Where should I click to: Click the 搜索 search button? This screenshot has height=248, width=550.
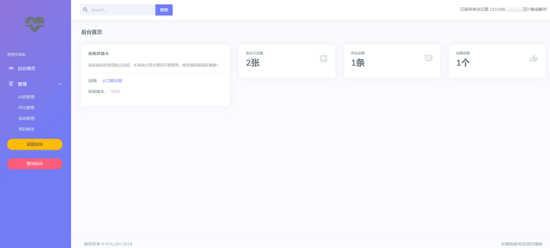(164, 10)
